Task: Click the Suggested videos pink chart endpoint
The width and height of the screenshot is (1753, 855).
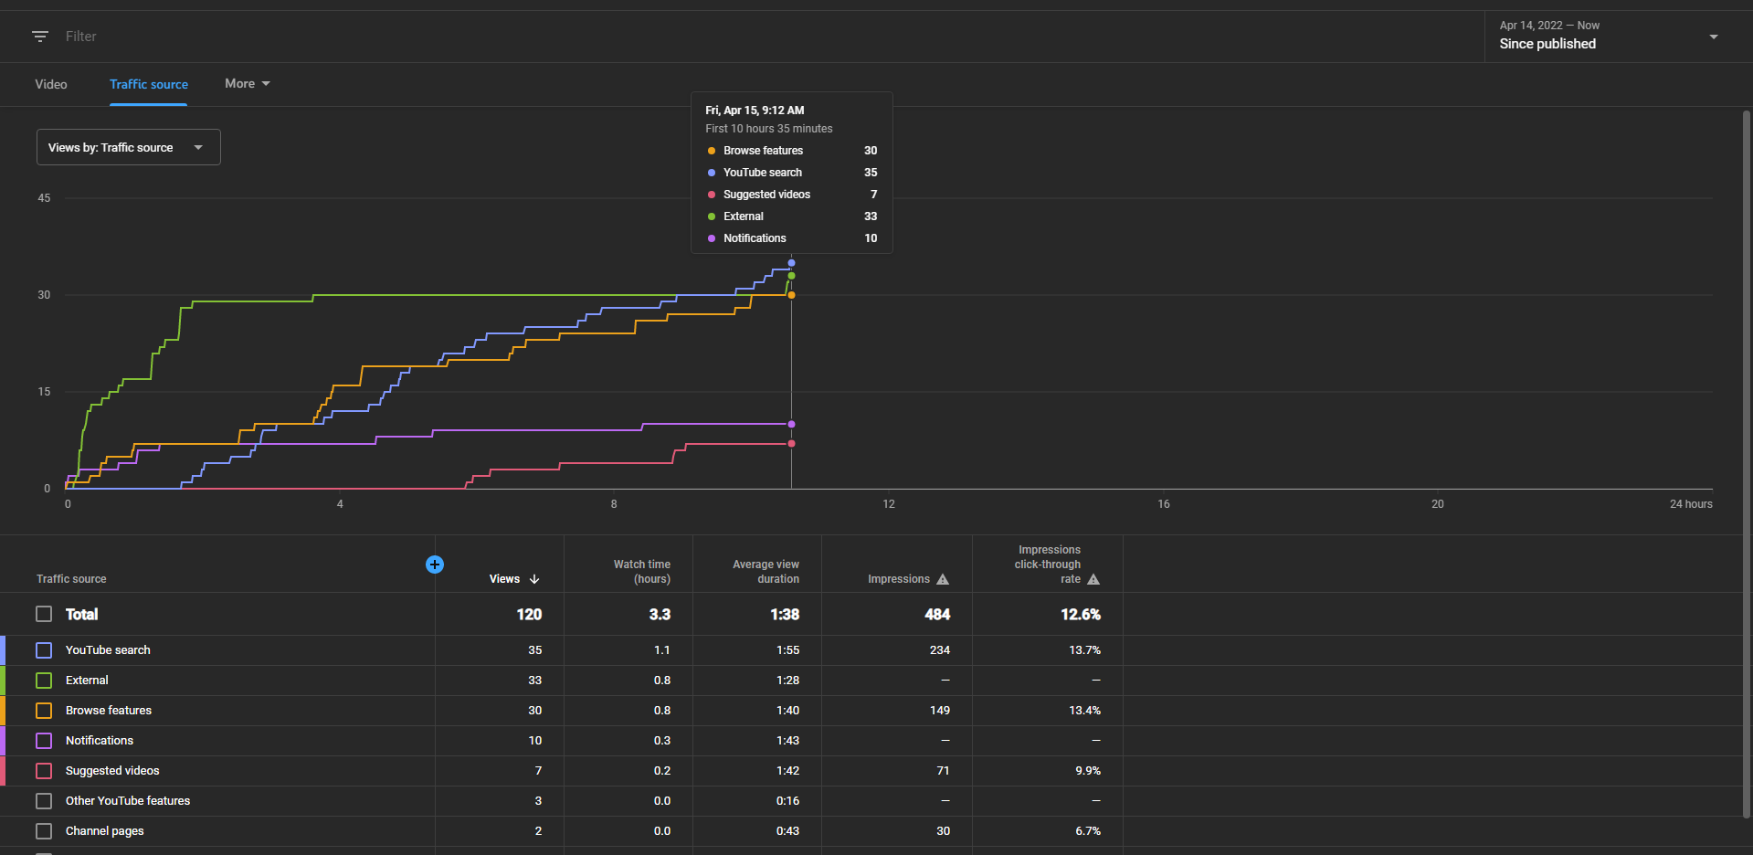Action: pyautogui.click(x=791, y=443)
